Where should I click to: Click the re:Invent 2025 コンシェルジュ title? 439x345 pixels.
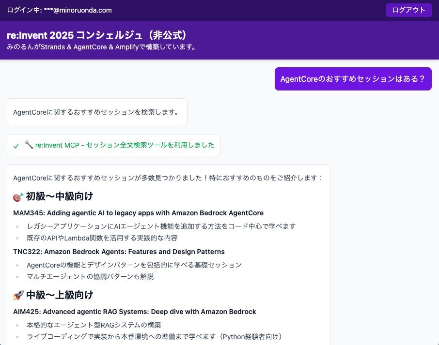(x=97, y=35)
